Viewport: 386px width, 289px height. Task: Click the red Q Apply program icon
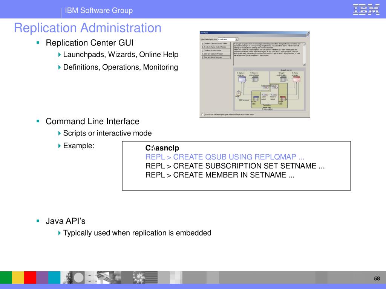[296, 79]
